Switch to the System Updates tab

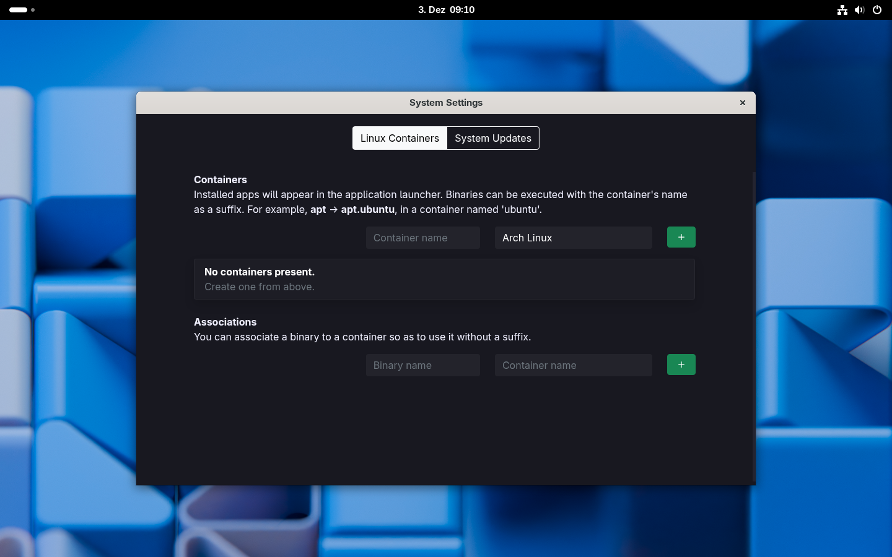pyautogui.click(x=492, y=138)
